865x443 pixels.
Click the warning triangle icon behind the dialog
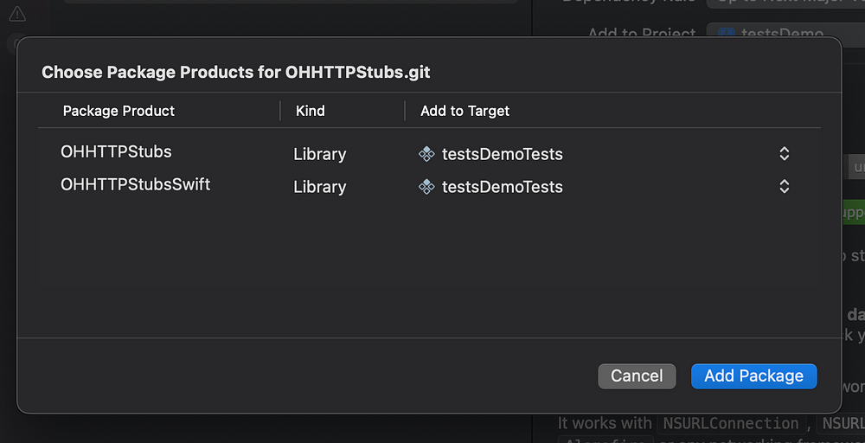(x=17, y=14)
